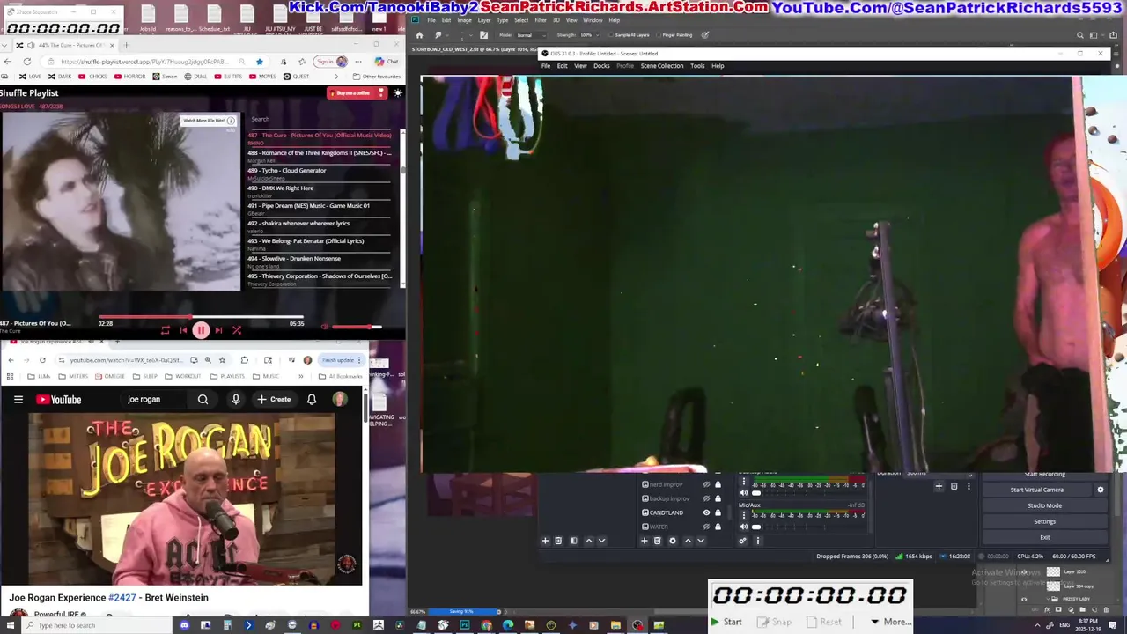Mute the Shuffle Playlist volume speaker
Image resolution: width=1127 pixels, height=634 pixels.
click(x=324, y=327)
